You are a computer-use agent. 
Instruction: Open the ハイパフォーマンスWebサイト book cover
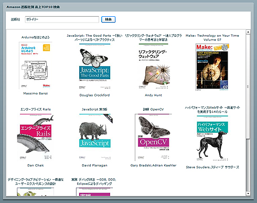[212, 138]
